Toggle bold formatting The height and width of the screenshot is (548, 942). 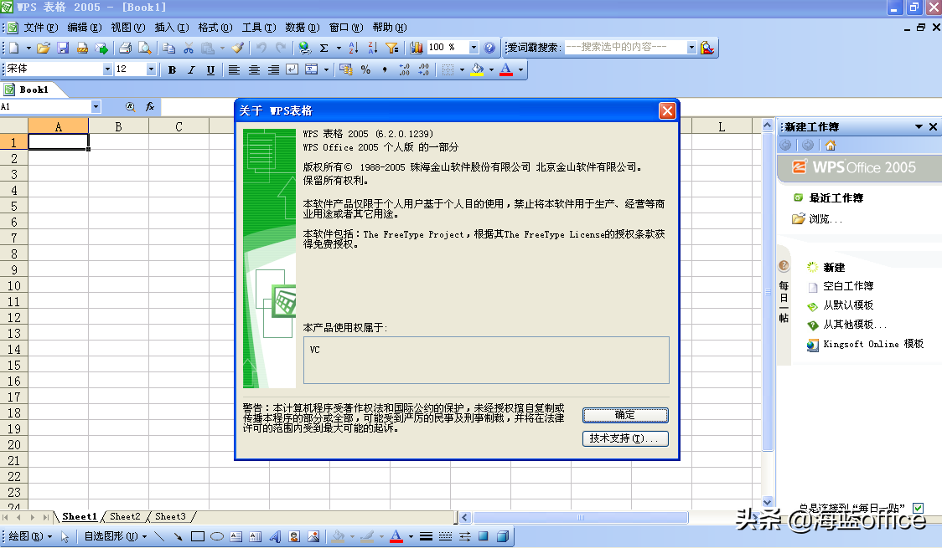(x=172, y=69)
